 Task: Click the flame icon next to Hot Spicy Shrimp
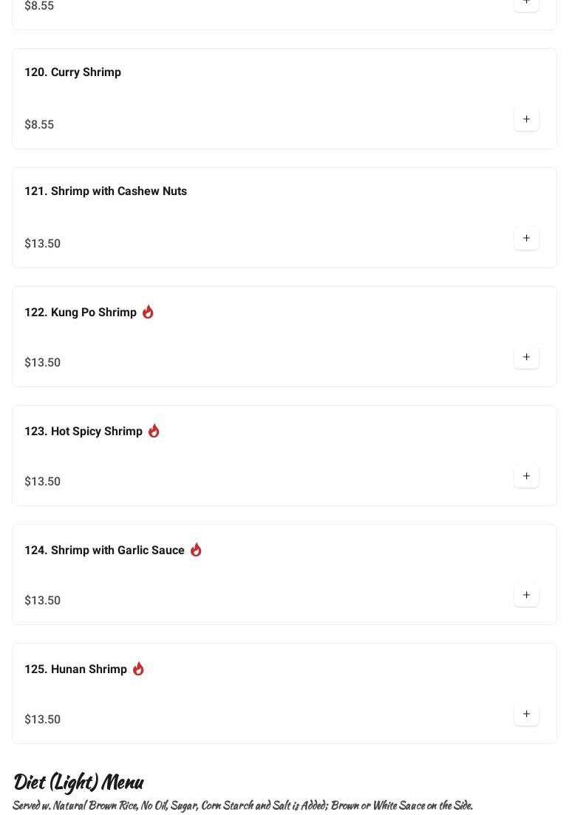[154, 431]
